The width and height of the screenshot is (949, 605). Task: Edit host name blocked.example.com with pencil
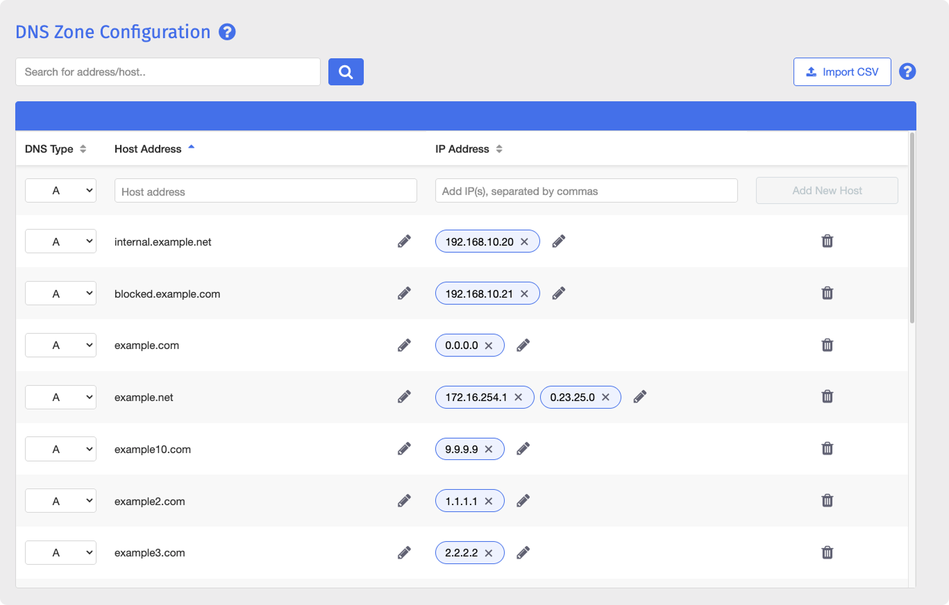404,293
